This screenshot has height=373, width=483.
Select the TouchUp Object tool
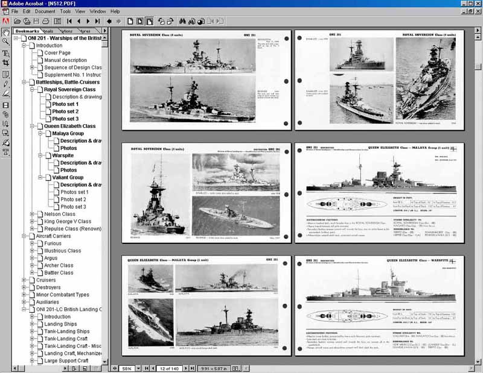(x=5, y=142)
